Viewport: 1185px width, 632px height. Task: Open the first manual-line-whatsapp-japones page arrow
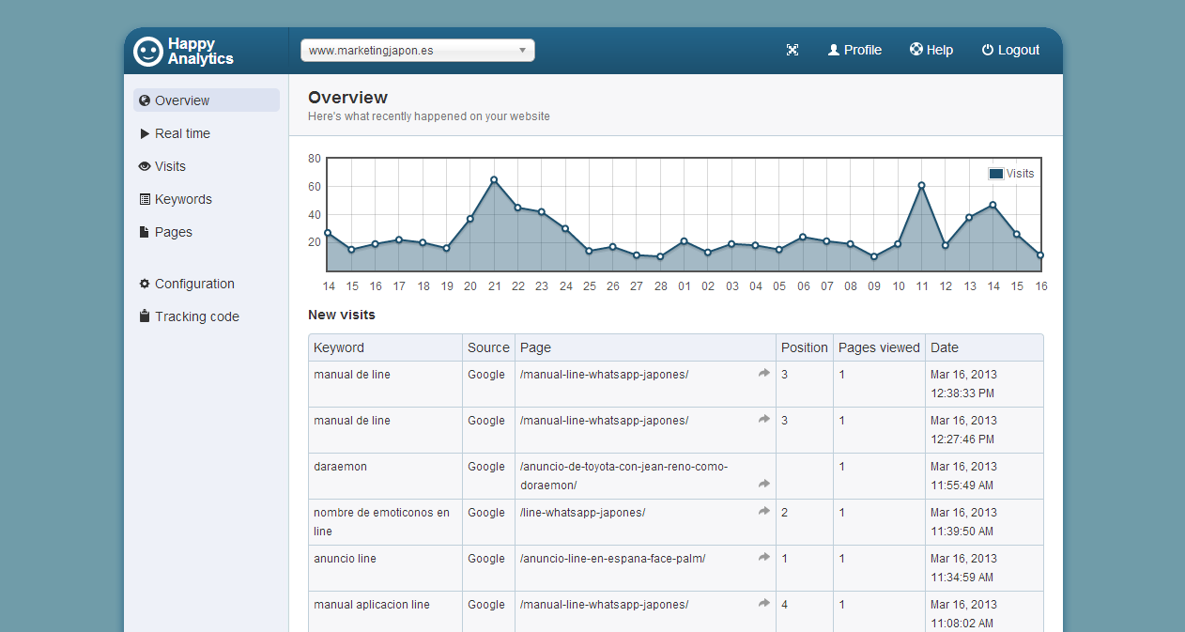click(x=764, y=374)
